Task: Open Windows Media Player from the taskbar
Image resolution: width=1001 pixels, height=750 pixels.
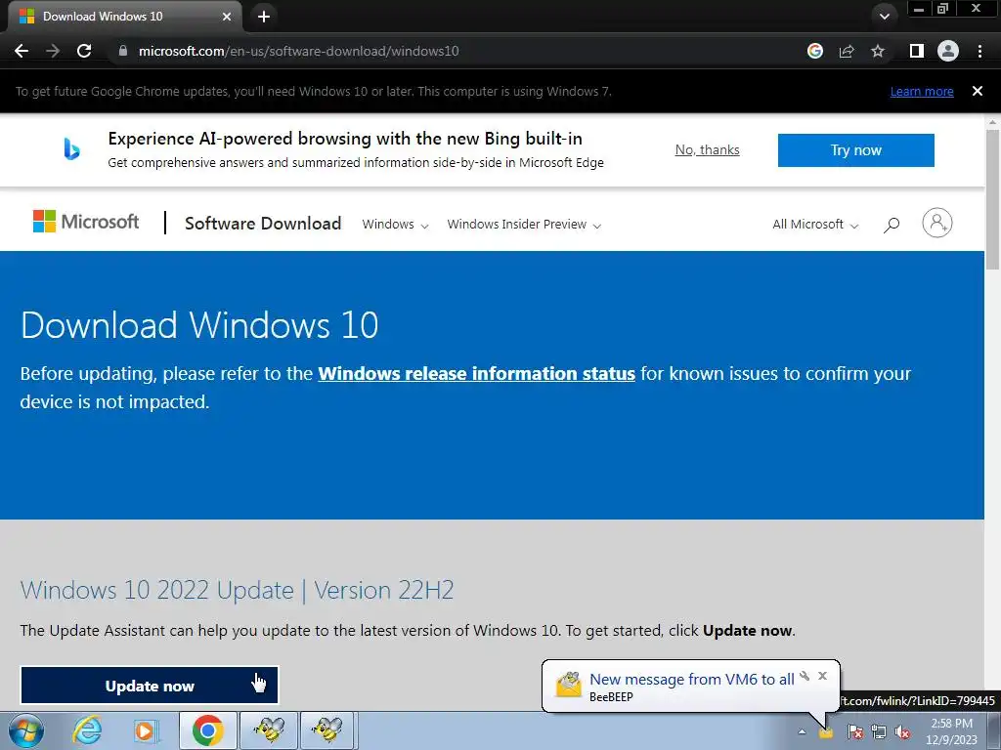Action: [146, 730]
